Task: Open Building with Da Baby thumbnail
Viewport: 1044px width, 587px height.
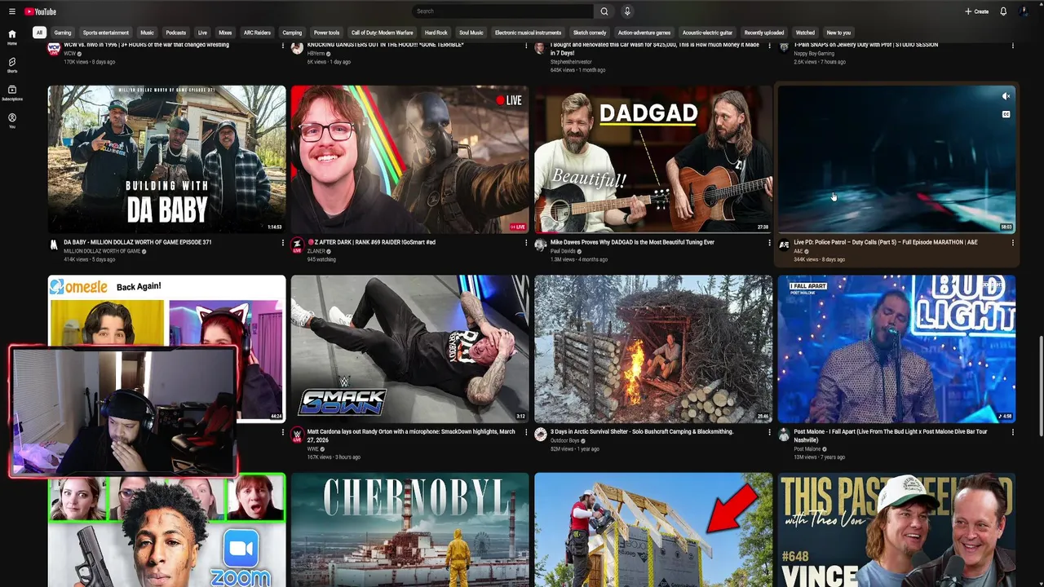Action: pyautogui.click(x=166, y=160)
